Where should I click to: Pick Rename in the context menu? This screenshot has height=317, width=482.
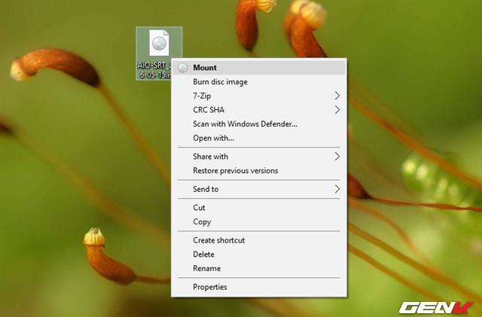click(x=206, y=269)
